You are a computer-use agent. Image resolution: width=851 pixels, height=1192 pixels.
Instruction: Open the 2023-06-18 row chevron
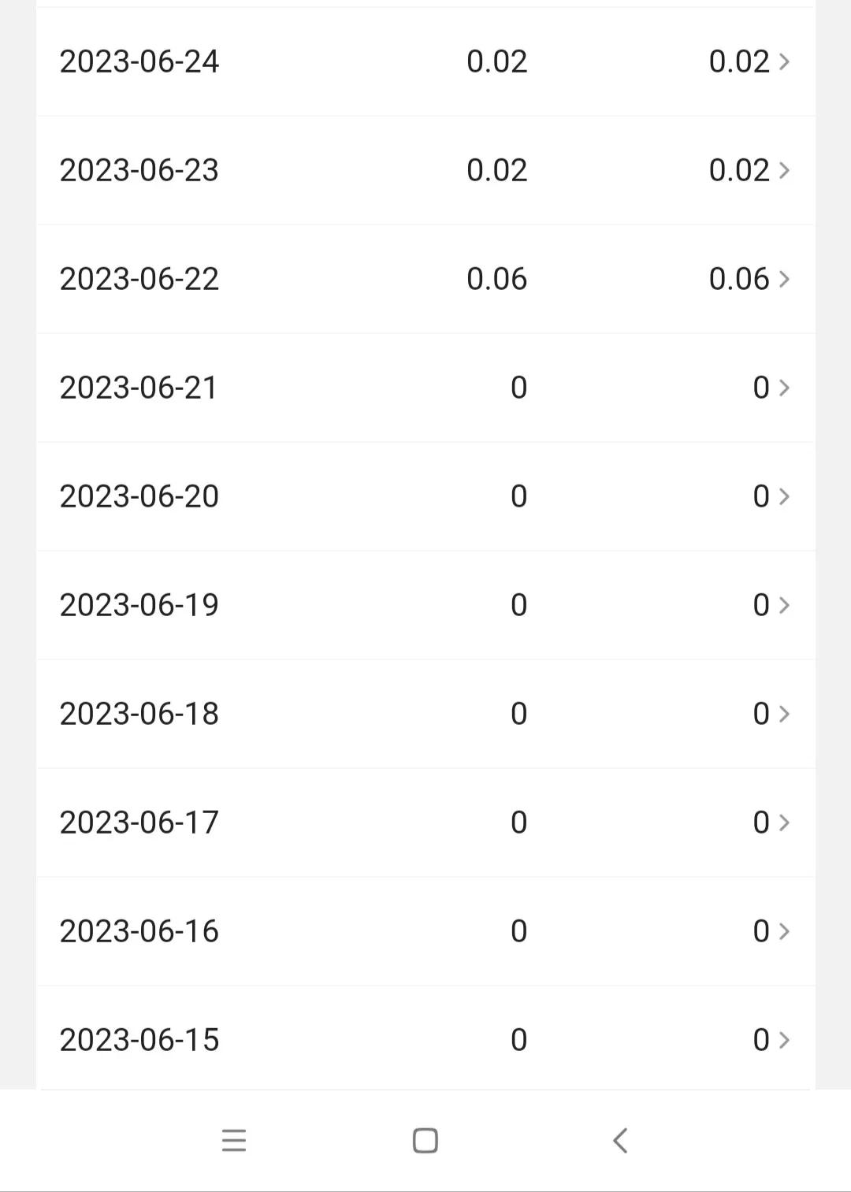[784, 714]
